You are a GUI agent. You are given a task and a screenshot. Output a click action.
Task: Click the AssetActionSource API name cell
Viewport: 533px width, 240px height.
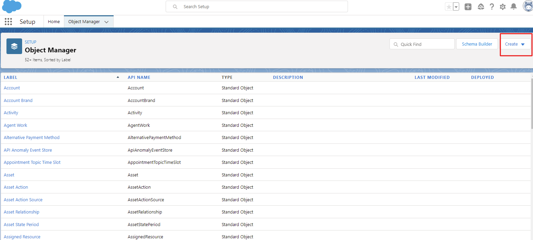tap(146, 200)
